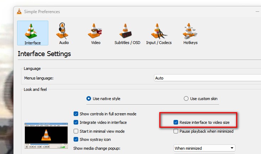Enable Pause playback when minimized

coord(203,131)
